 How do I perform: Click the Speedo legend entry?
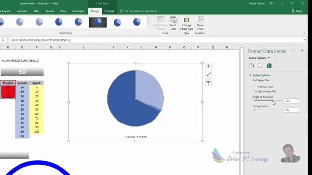130,137
